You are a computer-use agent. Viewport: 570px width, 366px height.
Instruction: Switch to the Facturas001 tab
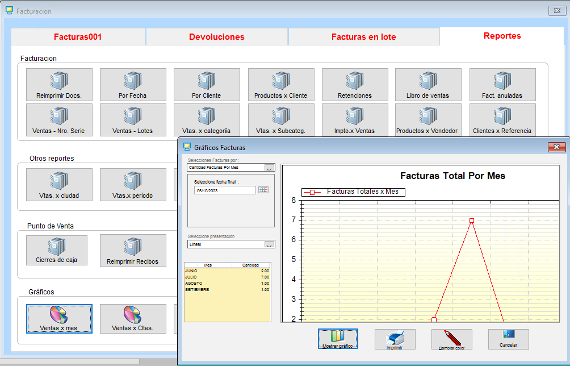(78, 37)
